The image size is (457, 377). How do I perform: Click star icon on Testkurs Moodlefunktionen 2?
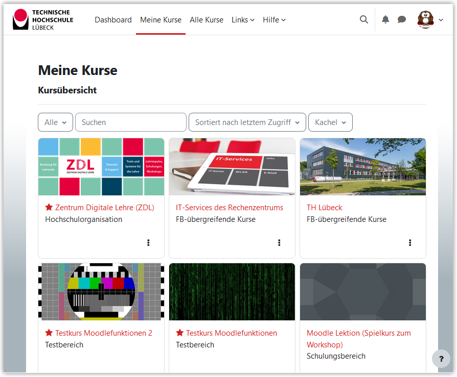(x=49, y=333)
